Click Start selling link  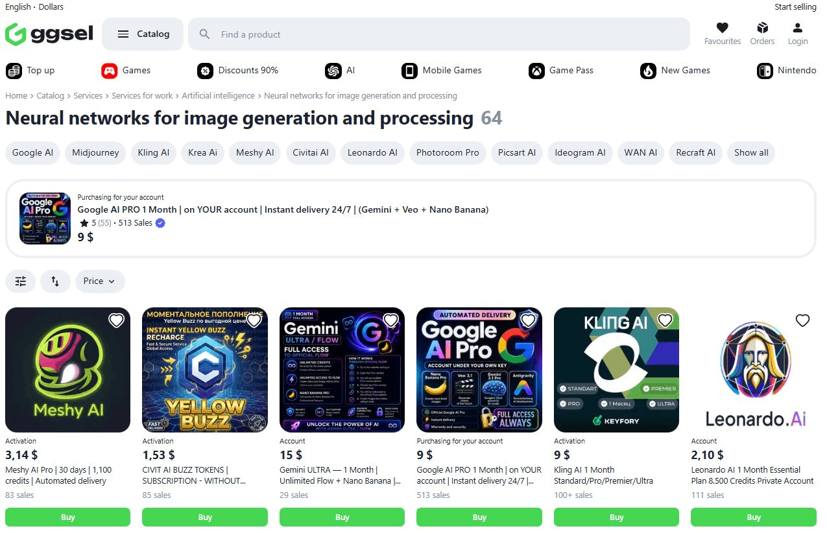click(795, 6)
